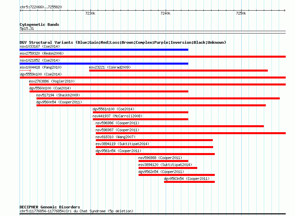Select the blue bar under nsv1021852
Viewport: 295px width, 216px height.
104,64
